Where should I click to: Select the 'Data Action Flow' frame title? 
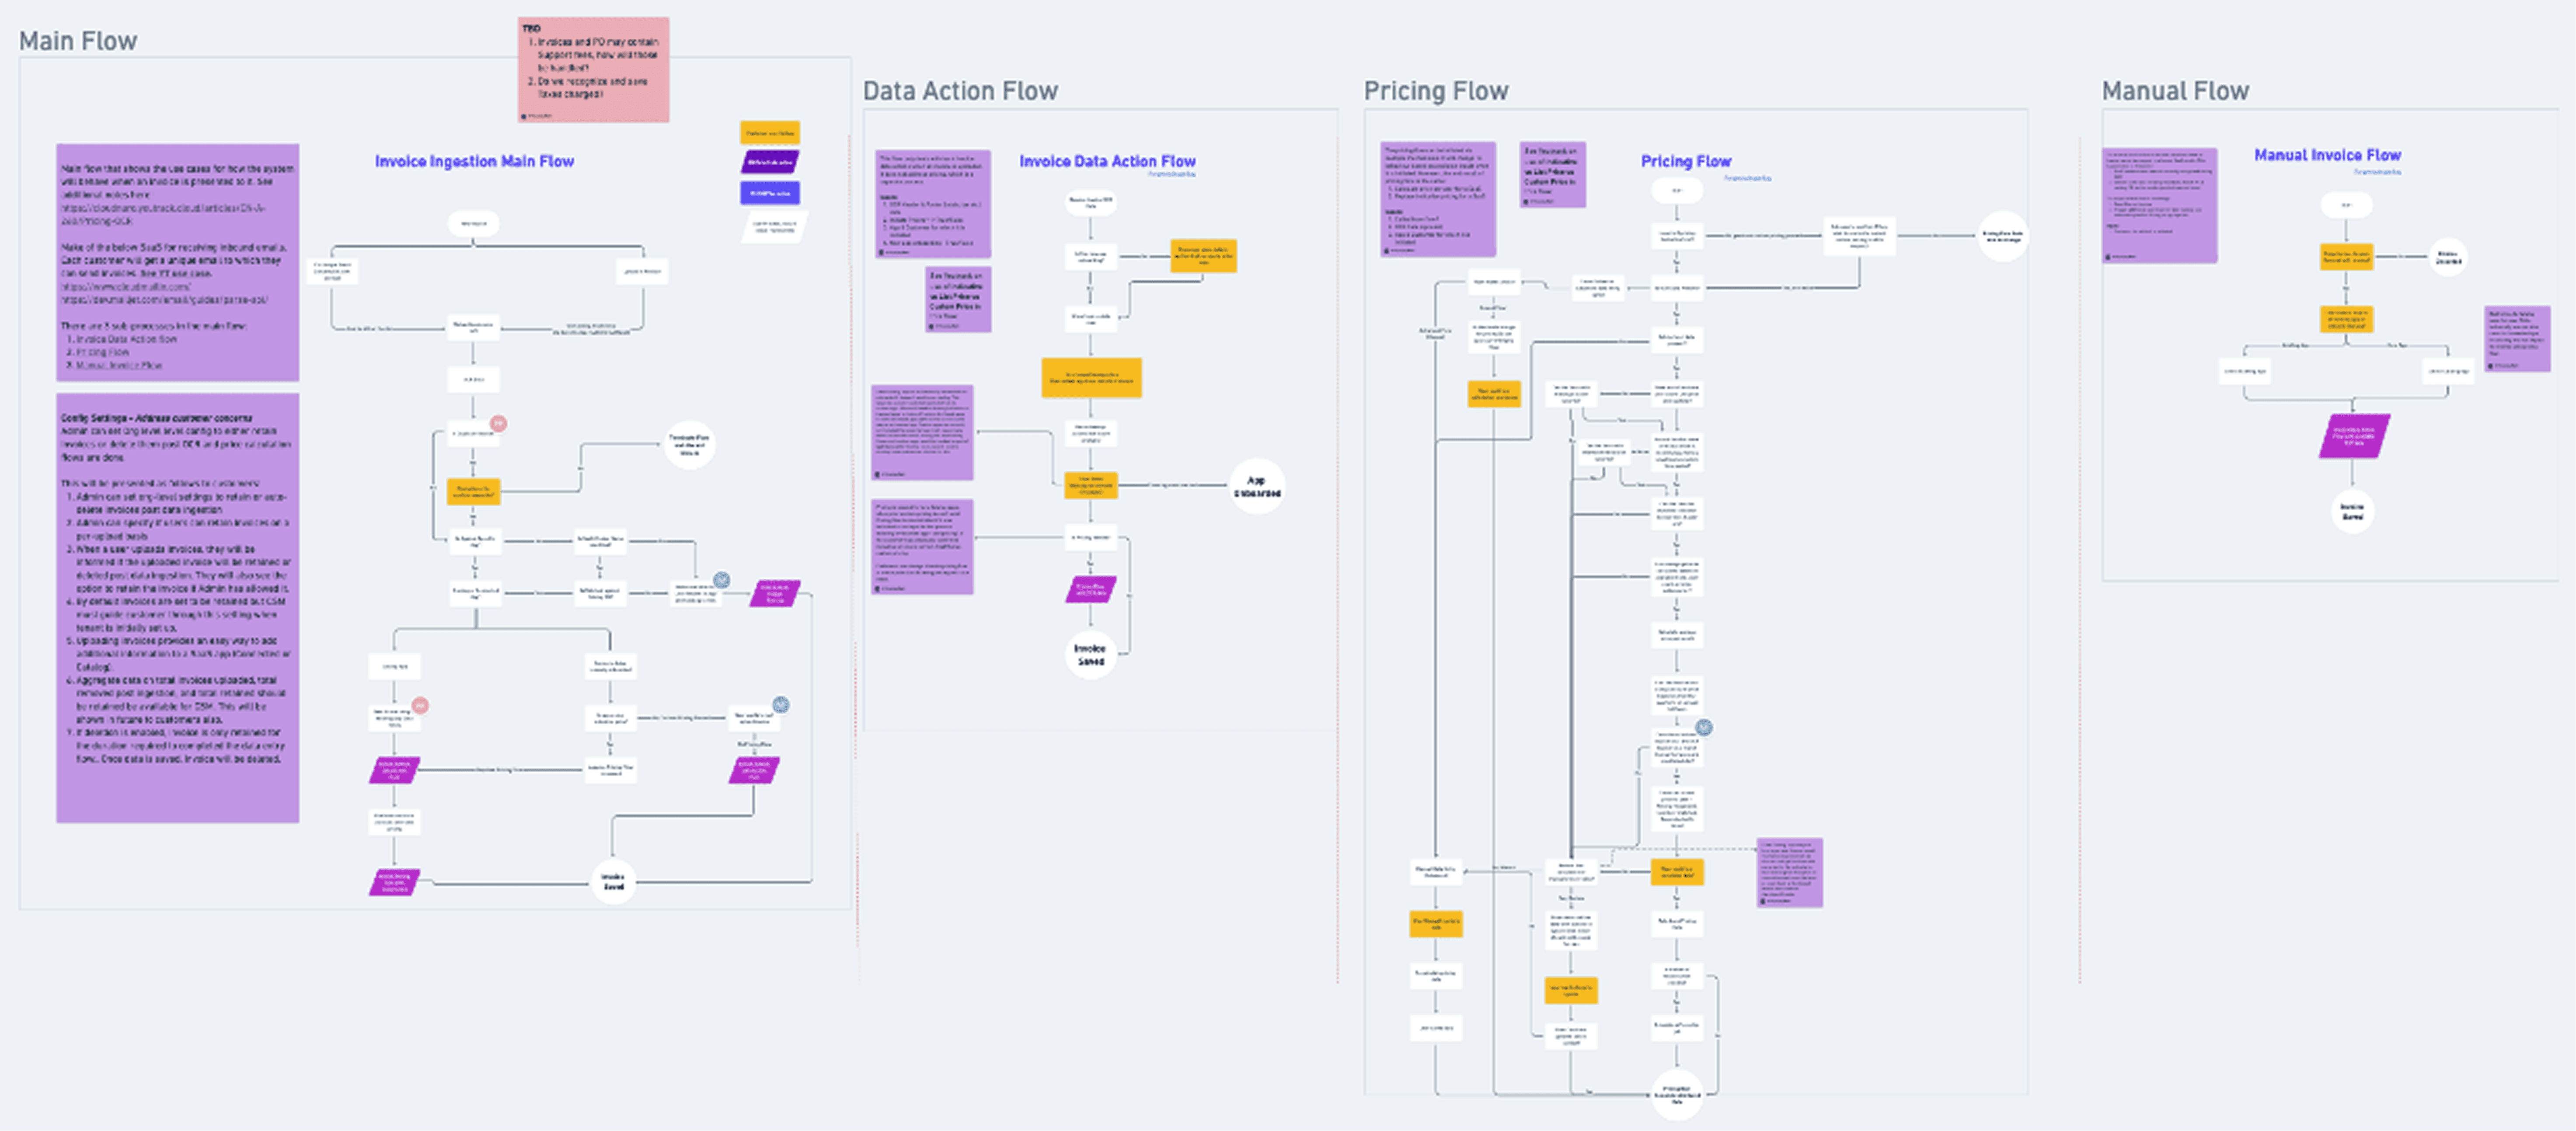point(959,91)
